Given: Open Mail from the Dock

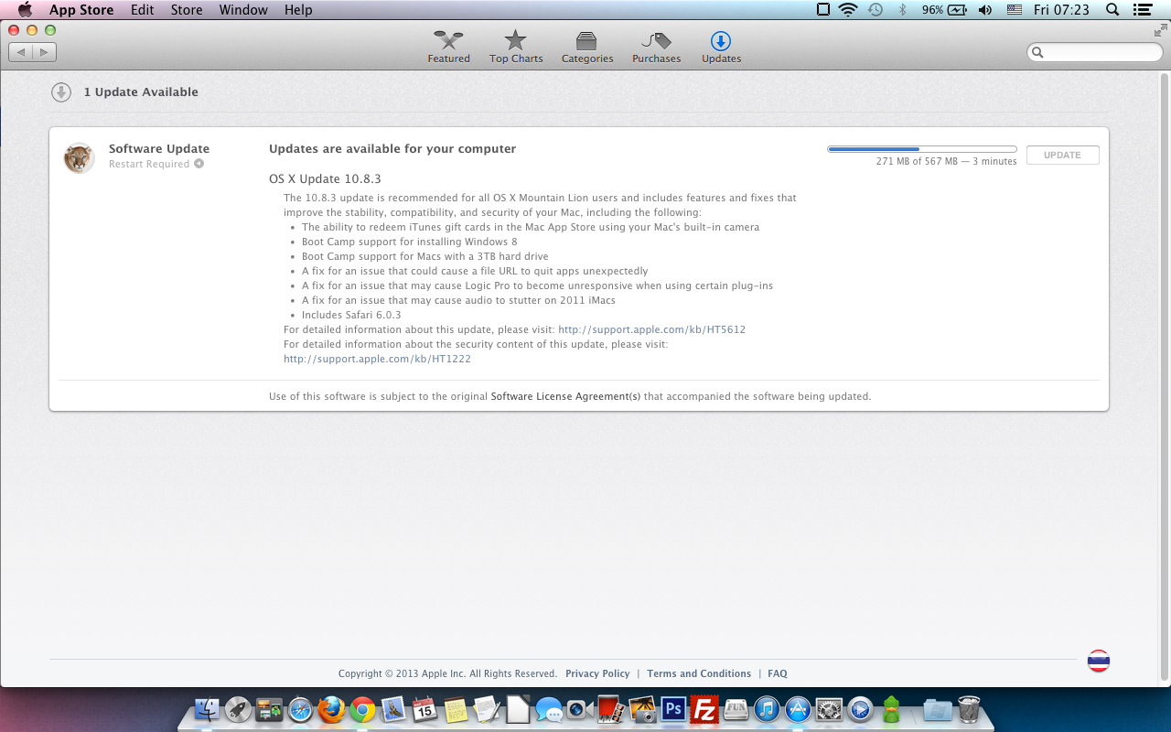Looking at the screenshot, I should 393,709.
